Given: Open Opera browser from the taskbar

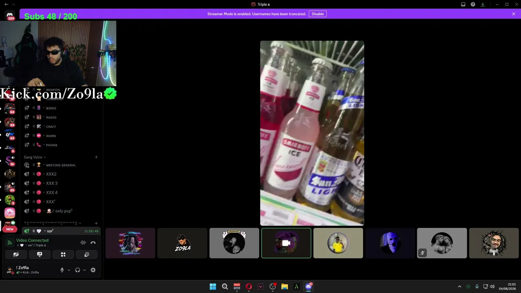Looking at the screenshot, I should point(249,286).
